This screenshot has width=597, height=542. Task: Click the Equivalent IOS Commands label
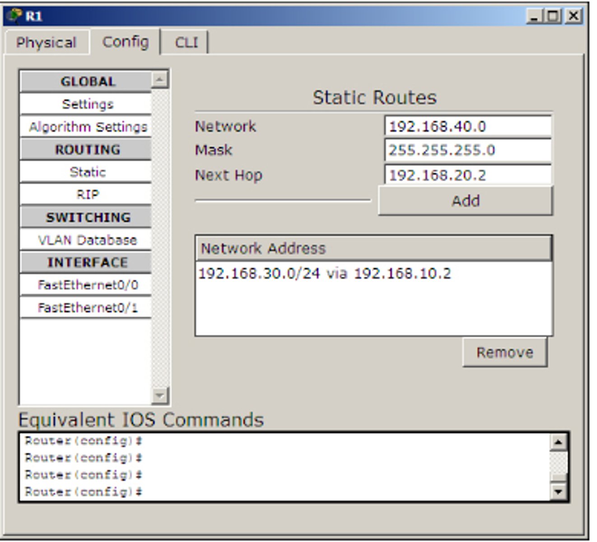(141, 420)
